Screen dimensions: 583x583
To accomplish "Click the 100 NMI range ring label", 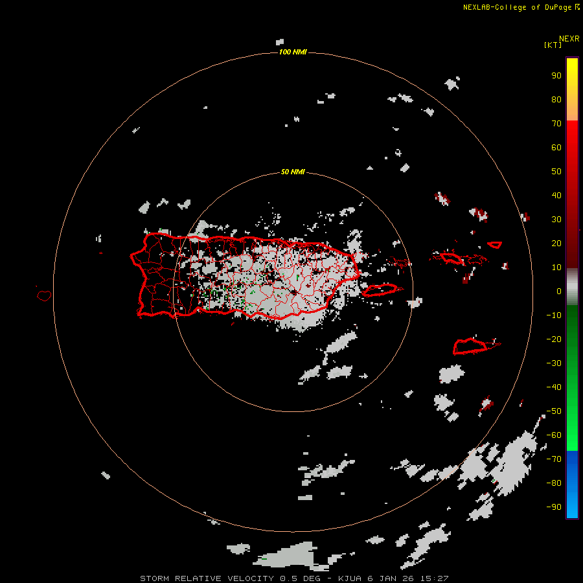I will [293, 52].
